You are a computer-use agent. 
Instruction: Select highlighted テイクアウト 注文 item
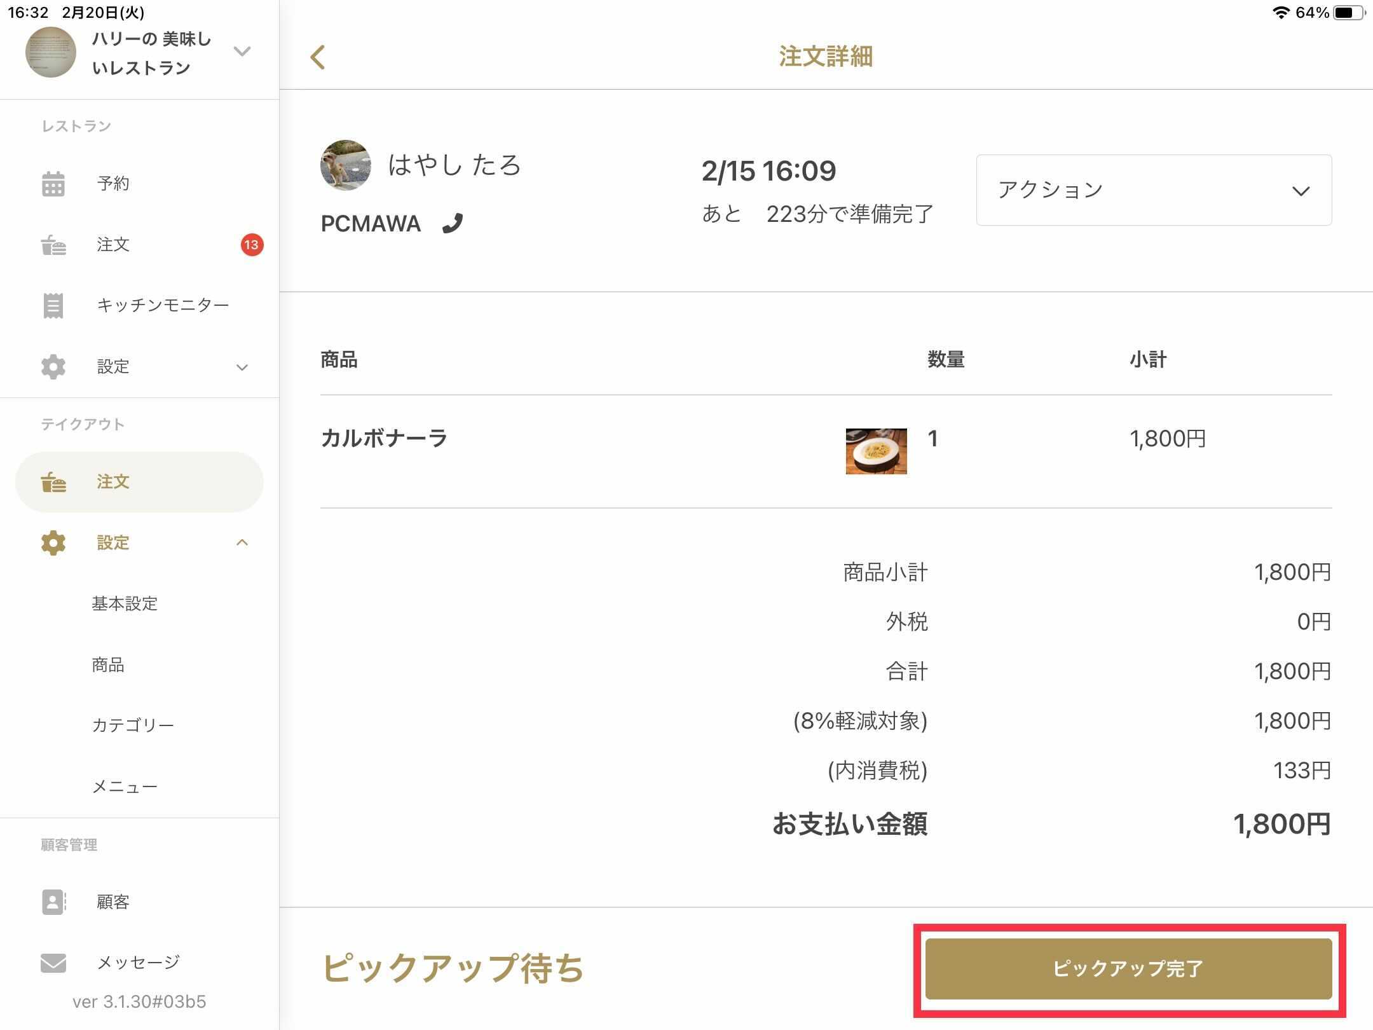[139, 482]
